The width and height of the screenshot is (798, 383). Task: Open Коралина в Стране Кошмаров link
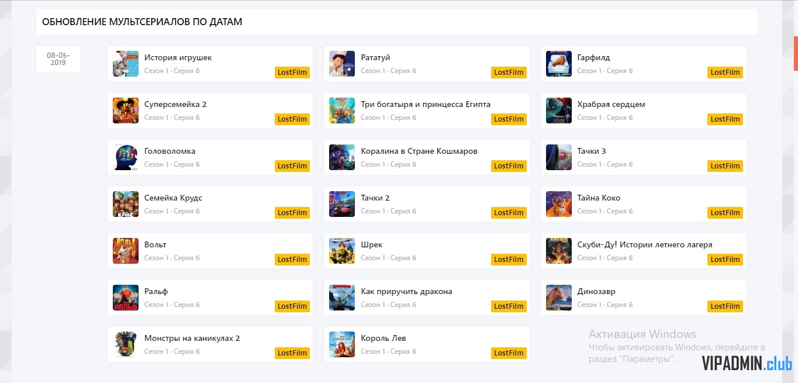[419, 151]
